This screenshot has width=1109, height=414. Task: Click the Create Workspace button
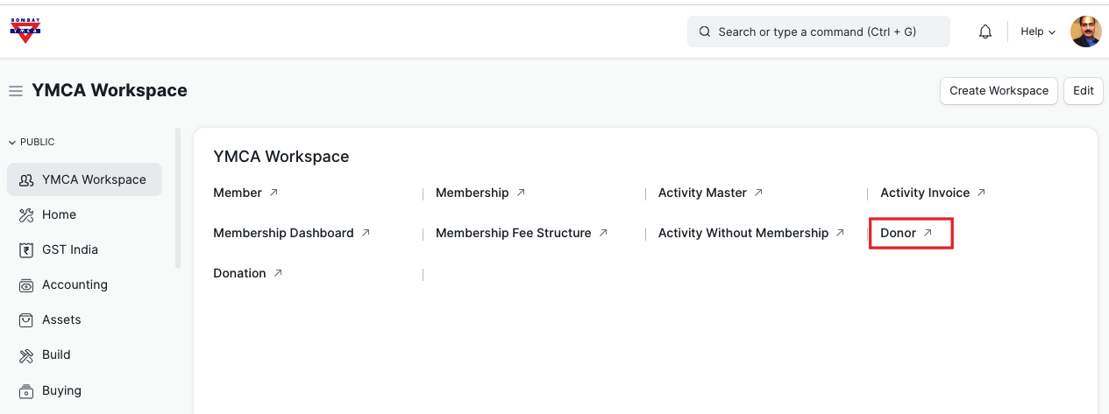[x=999, y=91]
